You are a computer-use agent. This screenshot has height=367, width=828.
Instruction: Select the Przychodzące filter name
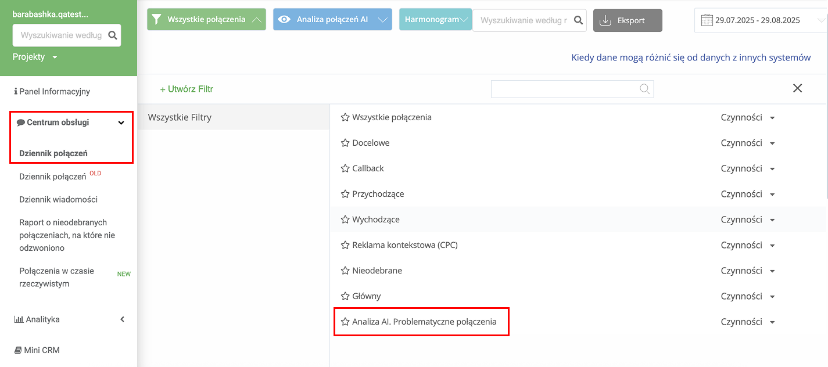[378, 194]
